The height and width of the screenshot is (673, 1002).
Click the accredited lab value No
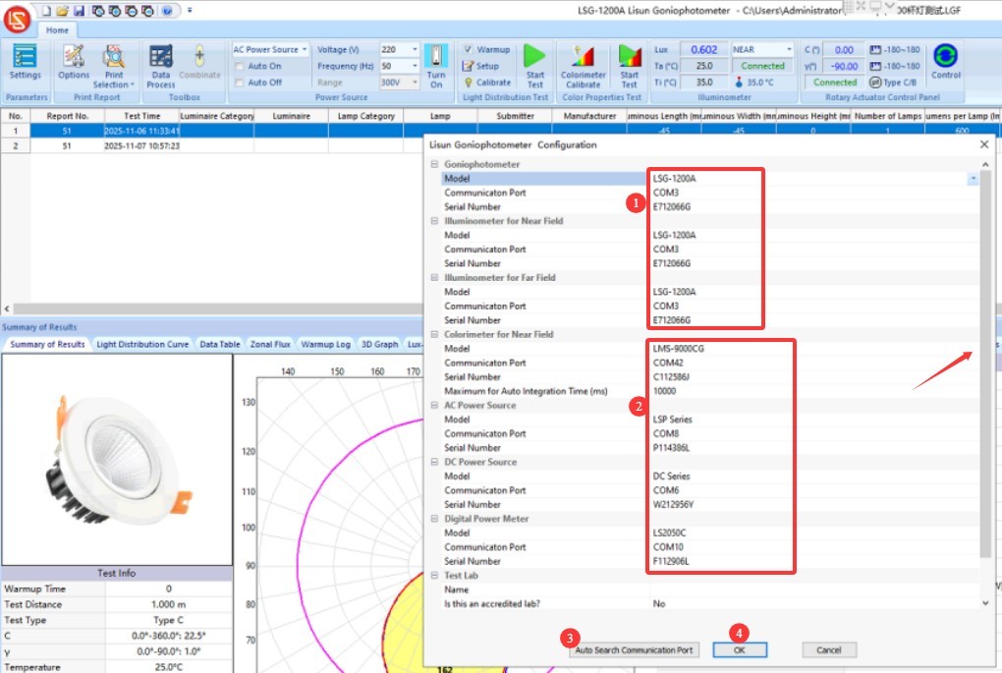pos(659,604)
